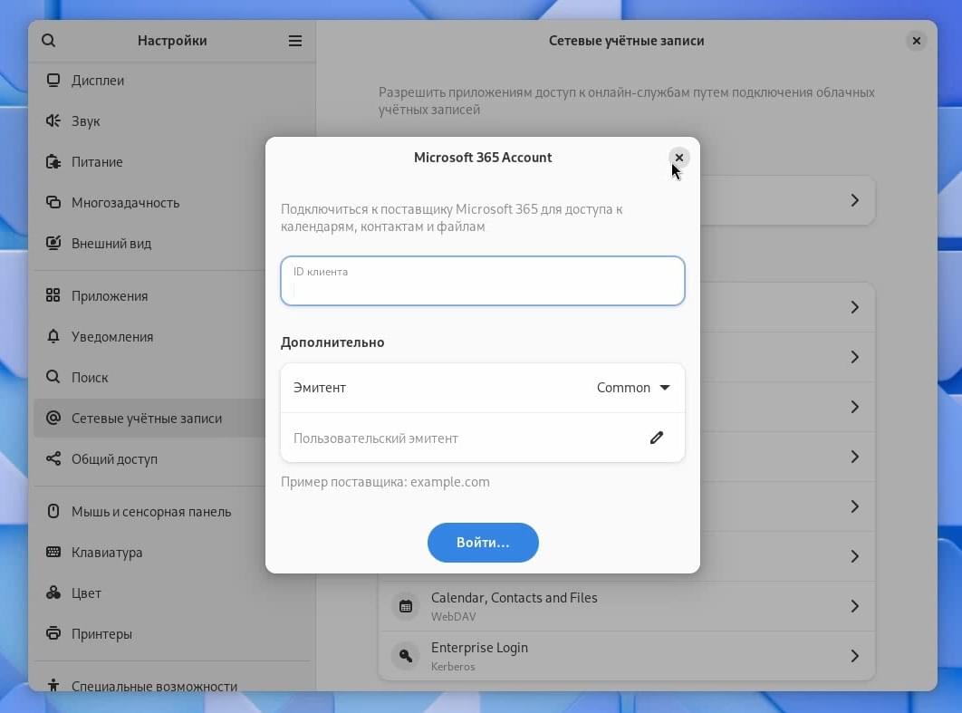Select Мышь и сенсорная панель in sidebar

(x=172, y=511)
